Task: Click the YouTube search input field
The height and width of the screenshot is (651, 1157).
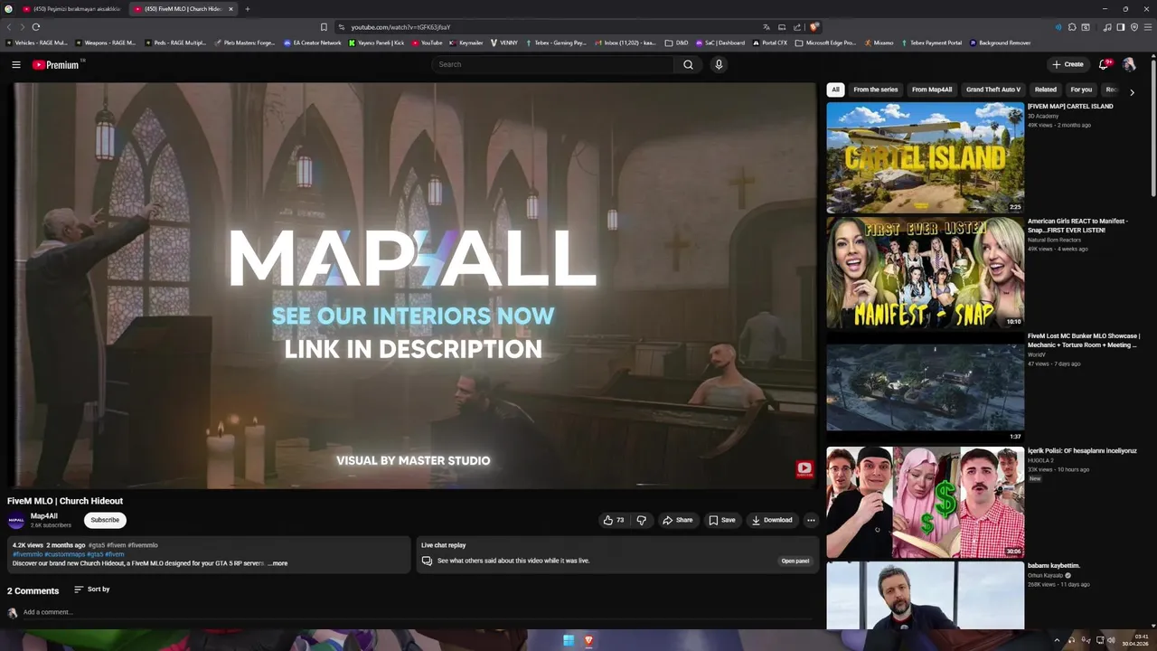Action: 553,64
